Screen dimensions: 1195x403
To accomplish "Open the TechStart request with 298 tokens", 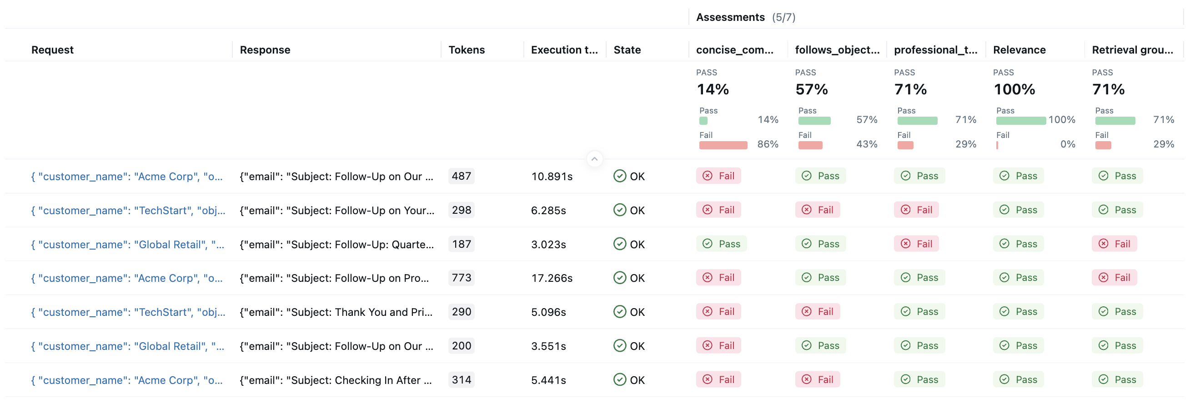I will click(128, 210).
